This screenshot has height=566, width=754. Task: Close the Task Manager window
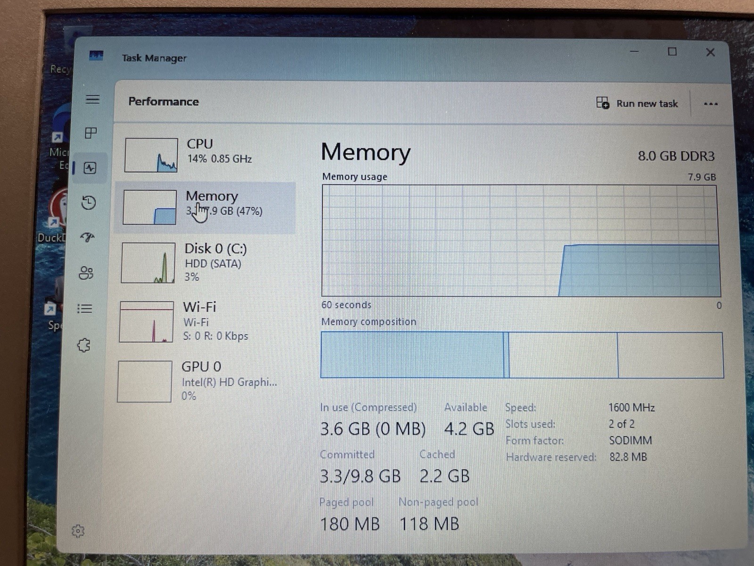point(710,52)
